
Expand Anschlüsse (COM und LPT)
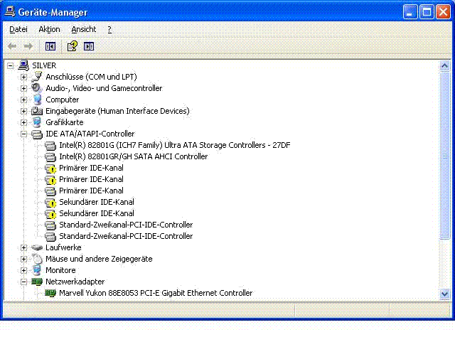[23, 77]
